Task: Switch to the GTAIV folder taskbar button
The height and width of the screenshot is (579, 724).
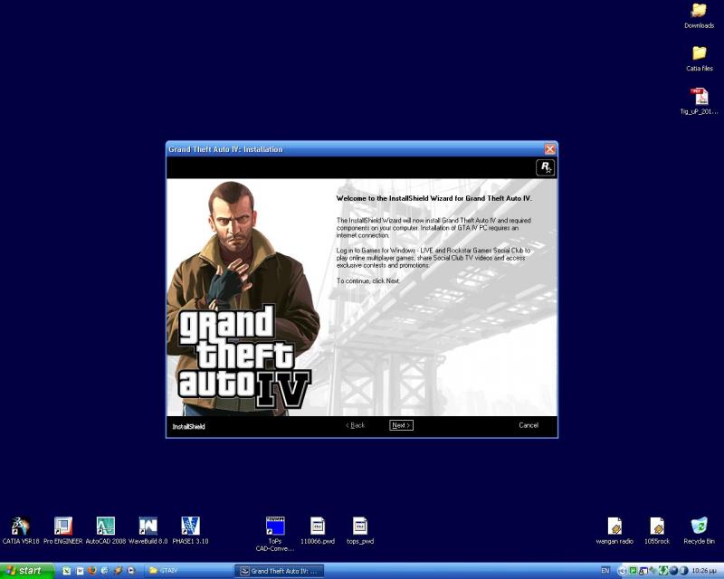Action: 187,571
